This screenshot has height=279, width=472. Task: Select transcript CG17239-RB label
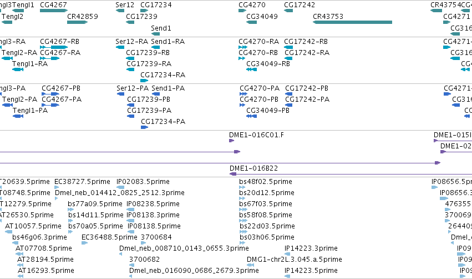click(x=148, y=52)
